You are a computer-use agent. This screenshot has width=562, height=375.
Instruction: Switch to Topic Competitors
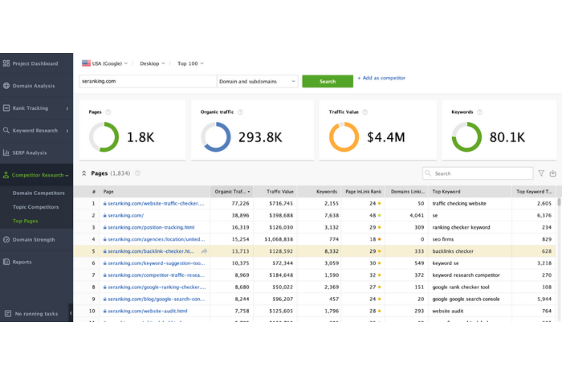pyautogui.click(x=36, y=207)
